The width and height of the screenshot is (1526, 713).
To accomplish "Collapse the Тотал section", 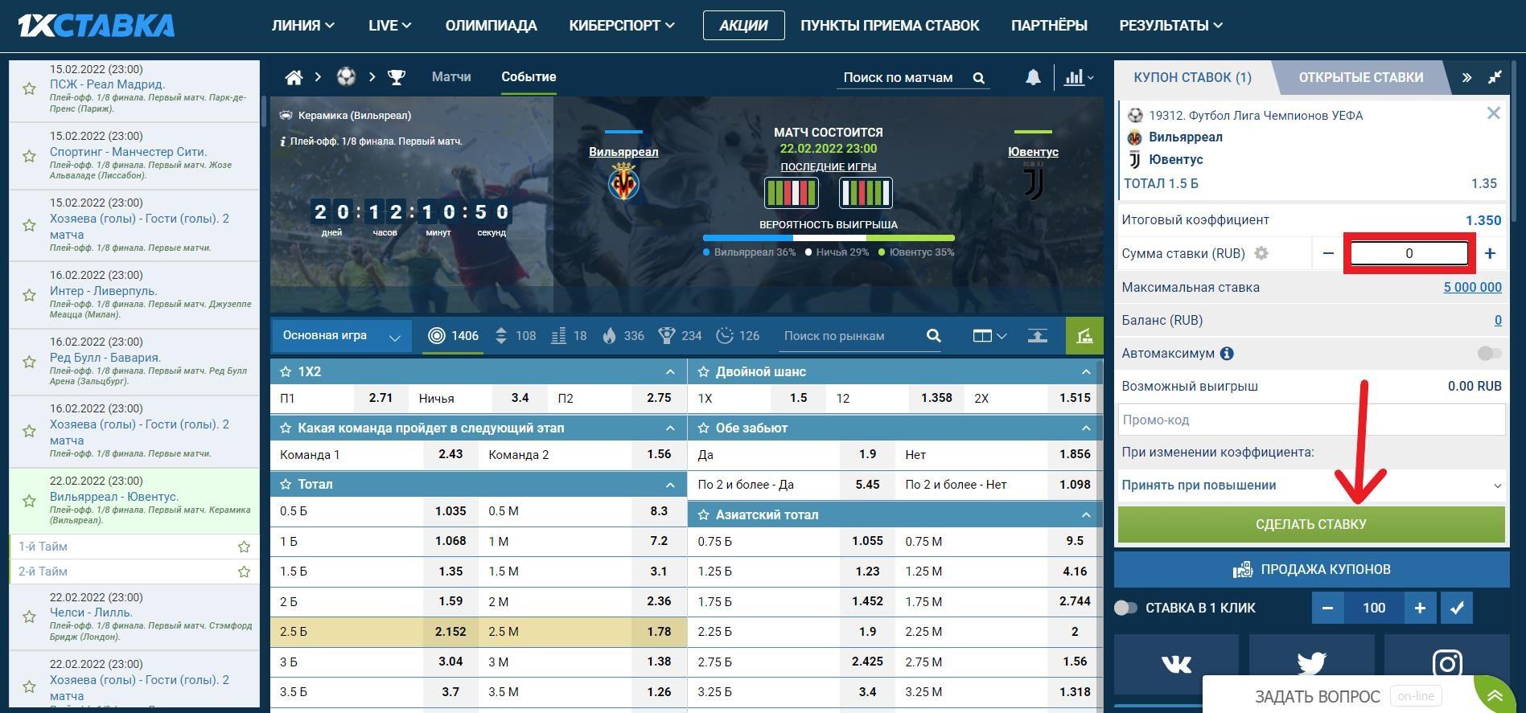I will coord(670,485).
